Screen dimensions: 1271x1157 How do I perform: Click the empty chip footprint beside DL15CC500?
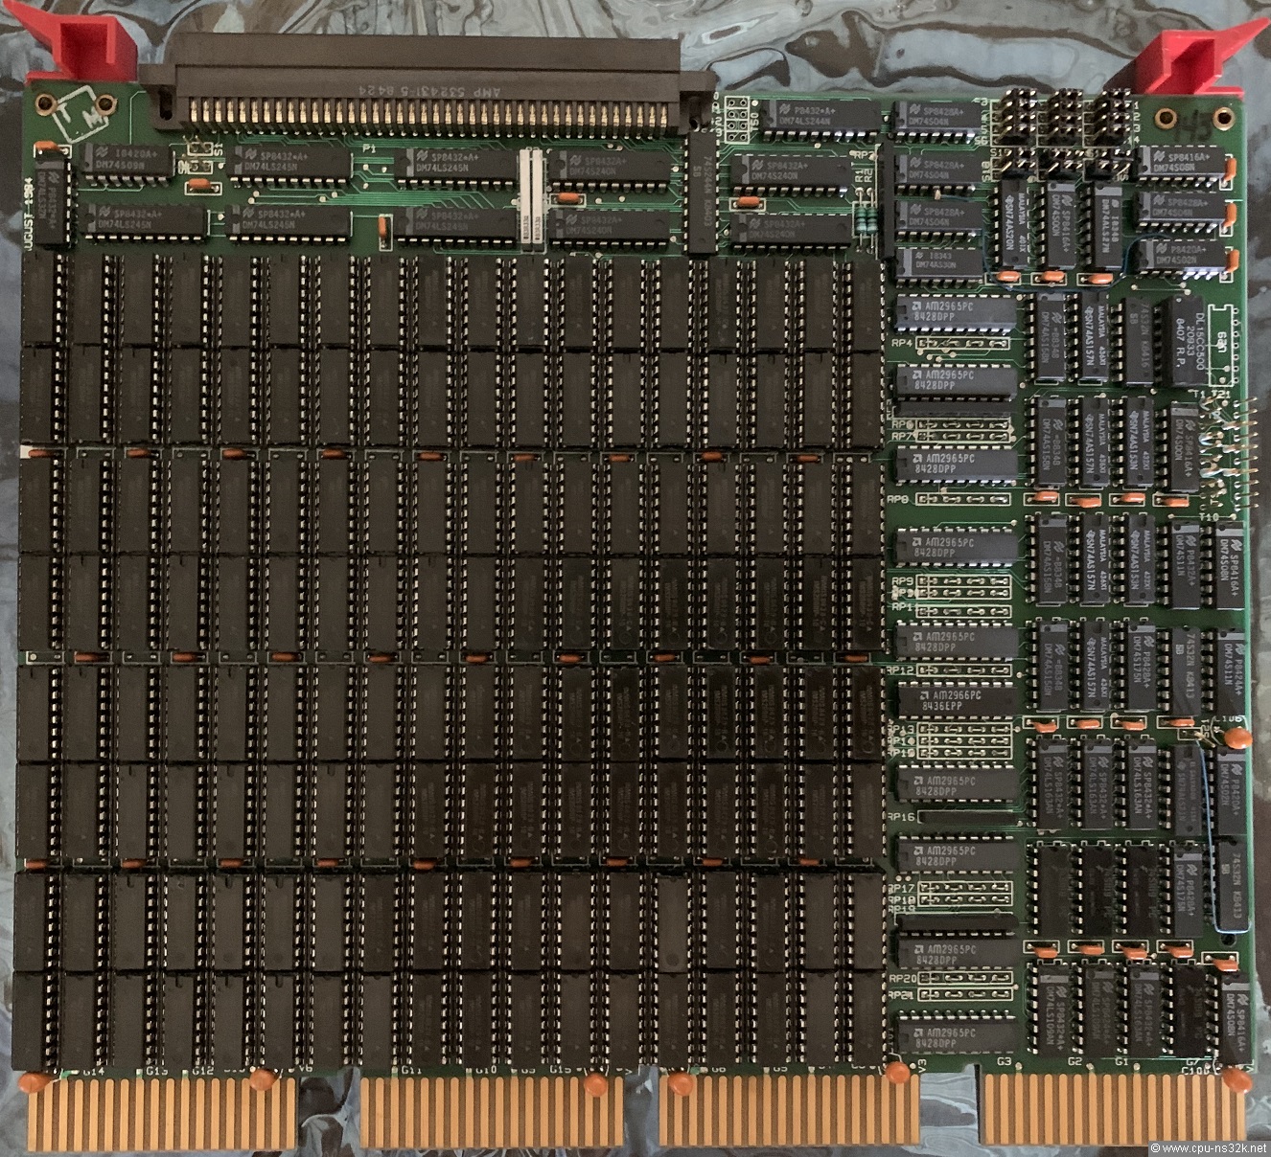tap(1220, 344)
